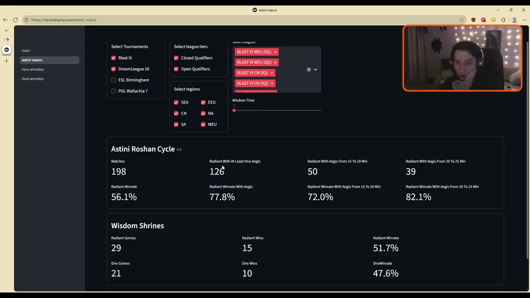Toggle the SA region checkbox
The width and height of the screenshot is (530, 298).
(176, 124)
